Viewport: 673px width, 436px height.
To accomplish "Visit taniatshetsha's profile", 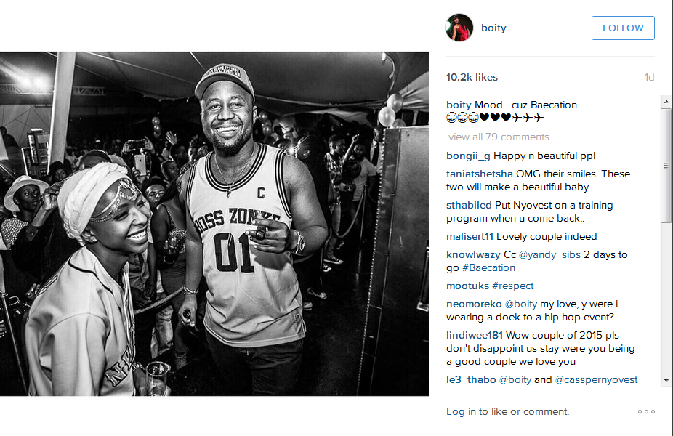I will point(480,174).
